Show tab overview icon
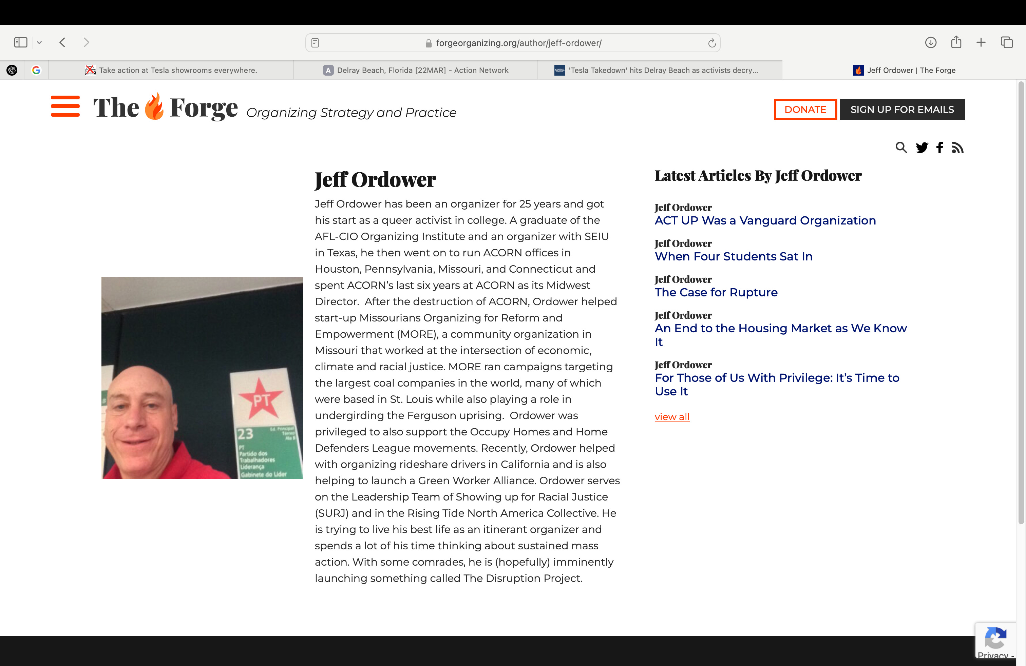 tap(1007, 42)
